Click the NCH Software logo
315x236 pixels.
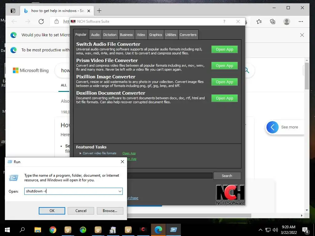click(230, 195)
